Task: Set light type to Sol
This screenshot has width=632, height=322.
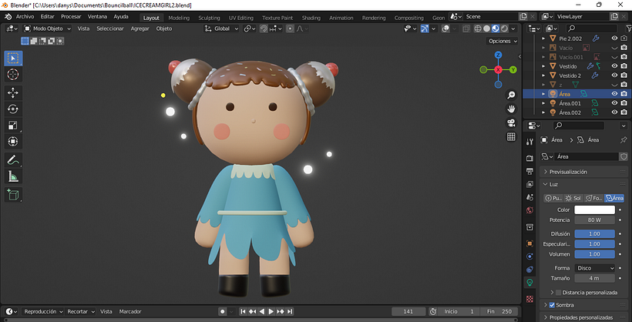Action: (573, 198)
